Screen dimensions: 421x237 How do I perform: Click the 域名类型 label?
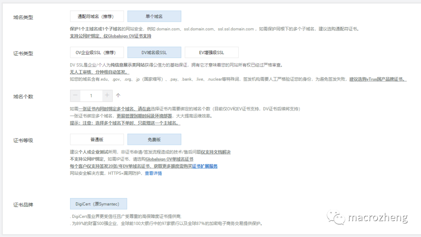coord(23,18)
